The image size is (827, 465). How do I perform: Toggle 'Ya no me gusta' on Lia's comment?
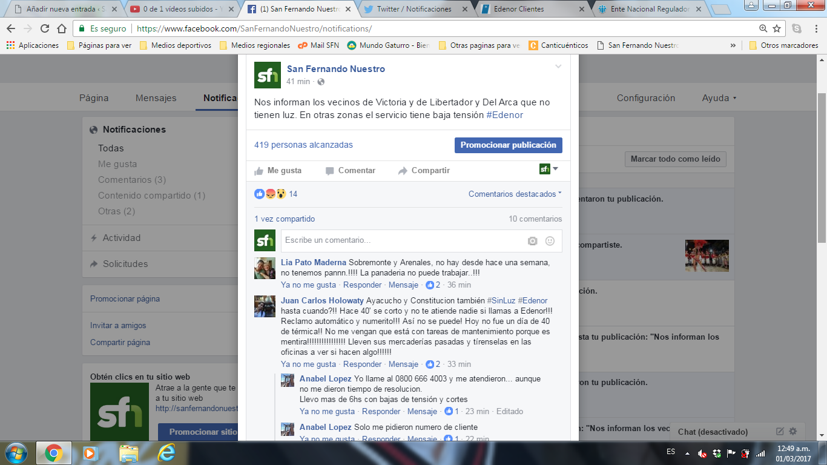tap(308, 285)
